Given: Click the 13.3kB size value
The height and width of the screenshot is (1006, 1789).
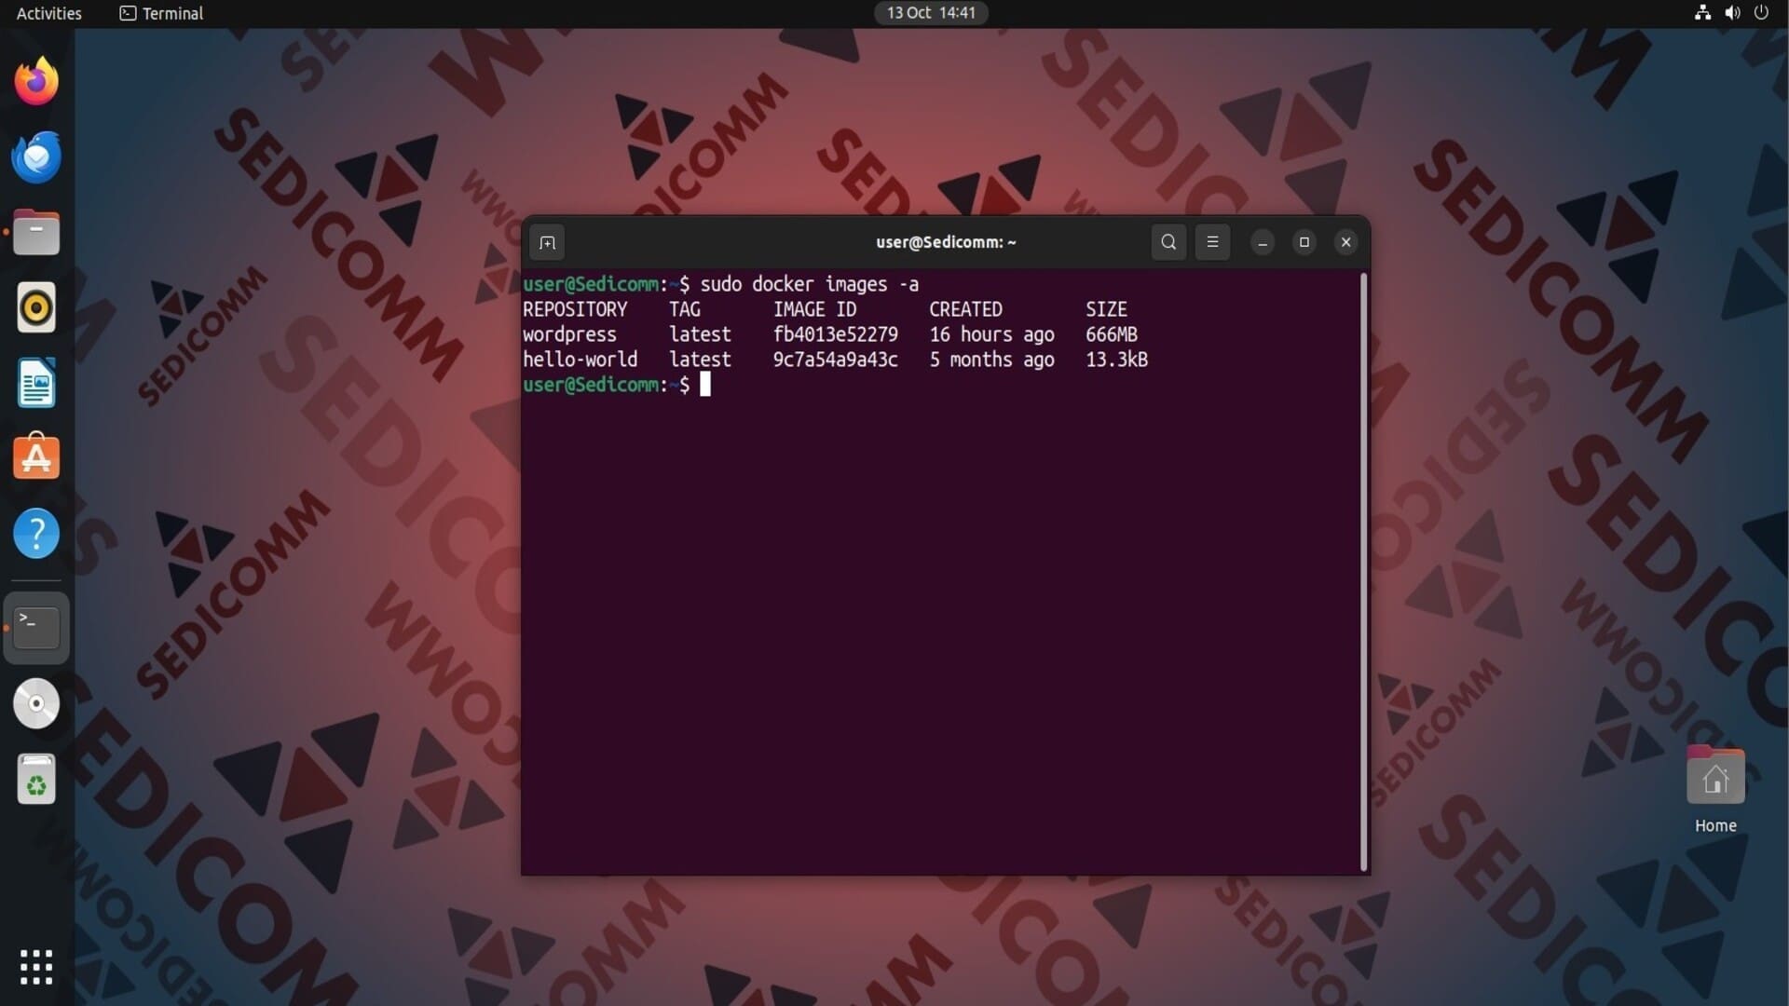Looking at the screenshot, I should pyautogui.click(x=1116, y=360).
